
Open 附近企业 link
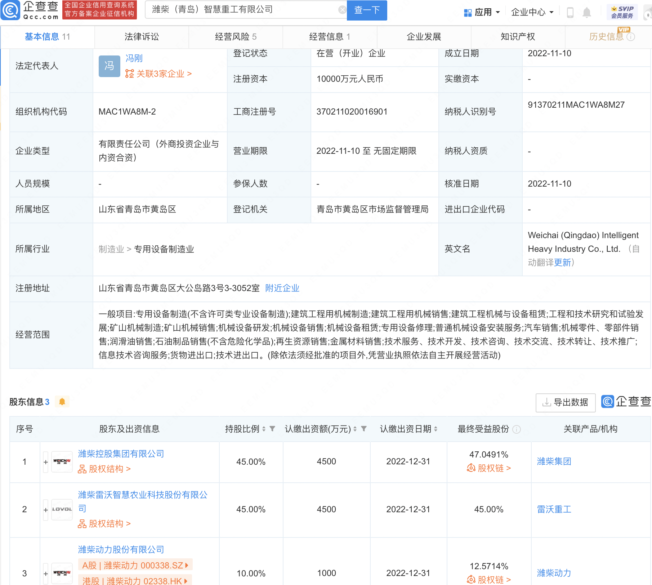coord(282,288)
